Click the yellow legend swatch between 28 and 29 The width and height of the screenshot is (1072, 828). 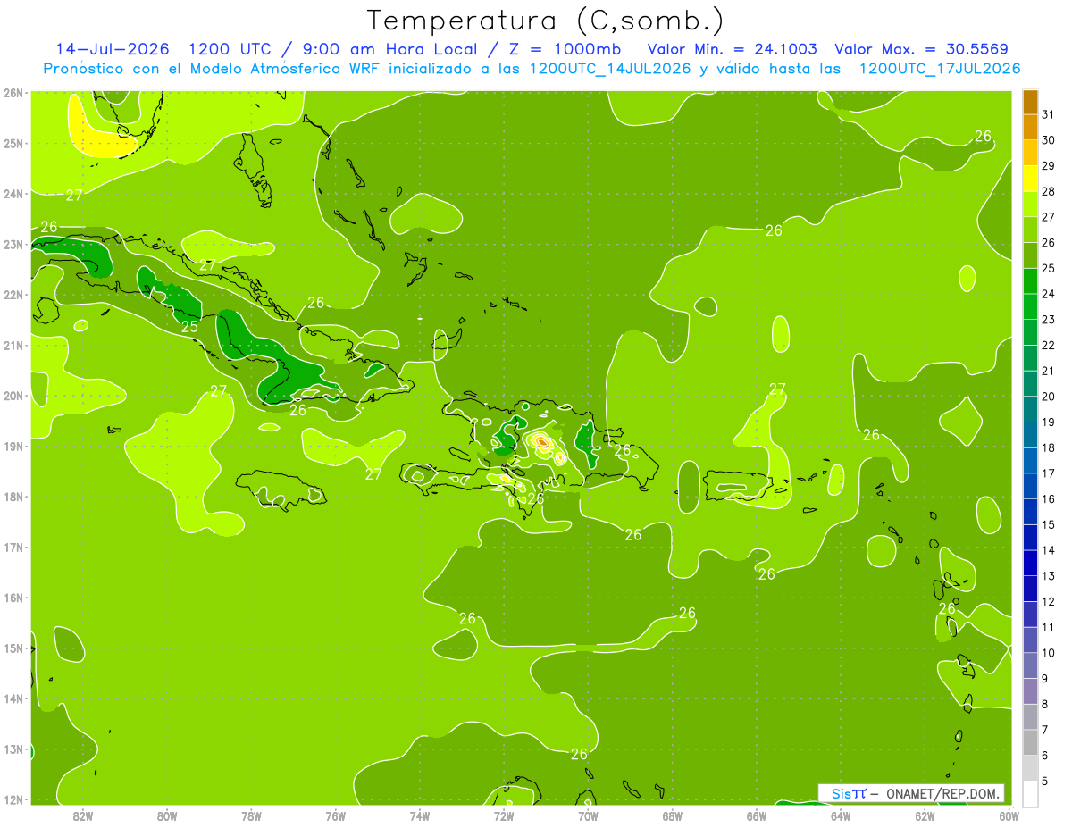coord(1030,179)
